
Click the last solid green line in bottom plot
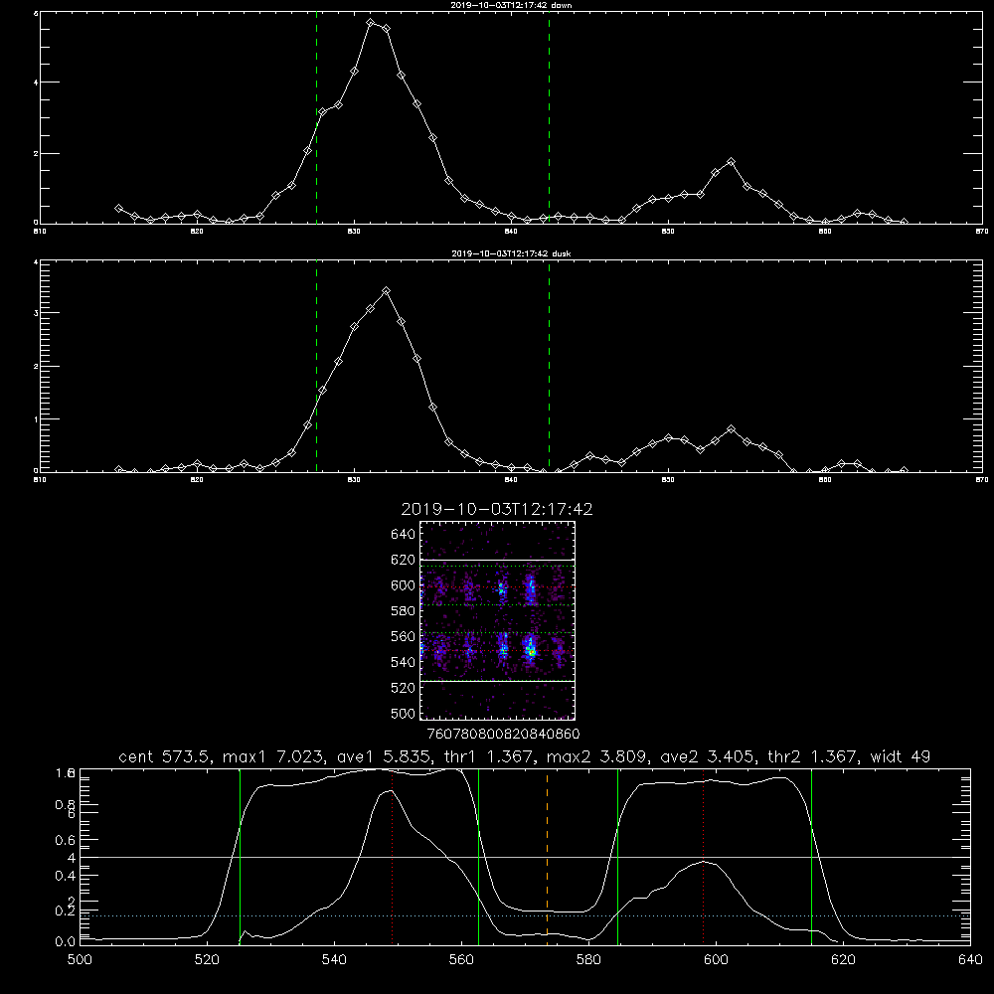tap(811, 857)
